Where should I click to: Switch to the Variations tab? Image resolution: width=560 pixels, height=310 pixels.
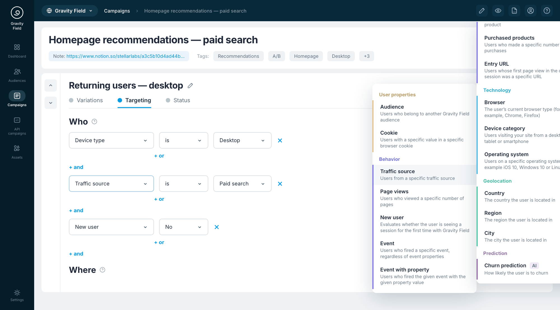pos(86,100)
